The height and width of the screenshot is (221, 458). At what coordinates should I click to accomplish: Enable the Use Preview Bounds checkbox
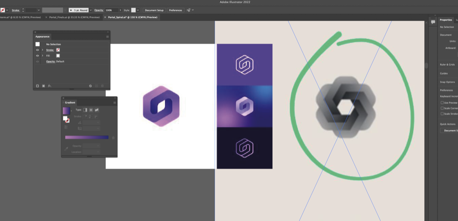[442, 103]
